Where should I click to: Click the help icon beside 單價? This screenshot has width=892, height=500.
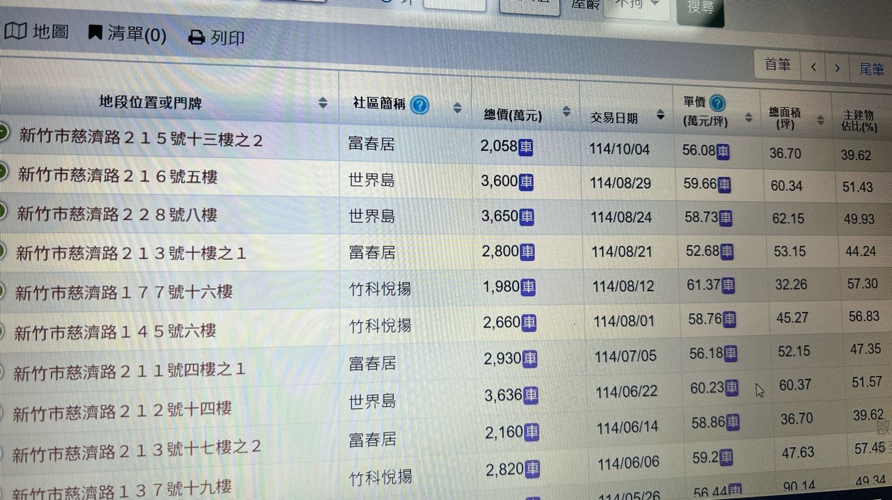coord(716,104)
